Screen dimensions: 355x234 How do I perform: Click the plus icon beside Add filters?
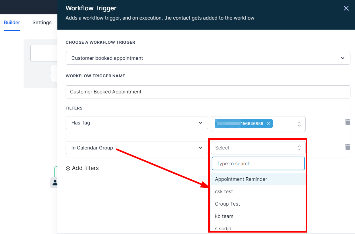[x=68, y=168]
